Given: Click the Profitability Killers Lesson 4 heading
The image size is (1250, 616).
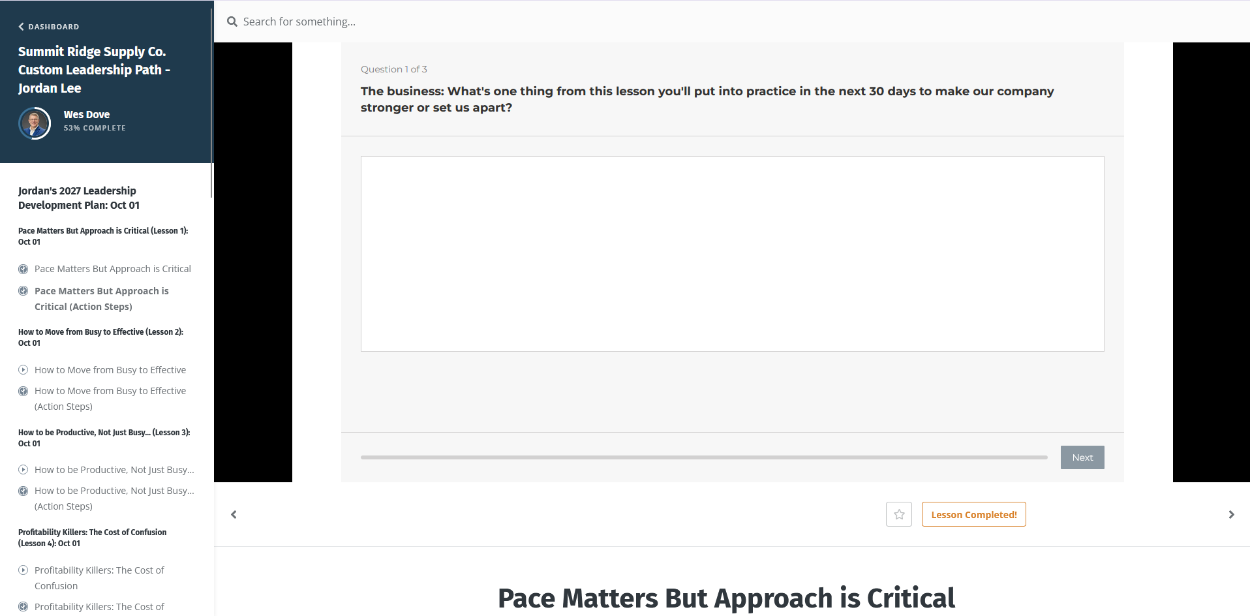Looking at the screenshot, I should tap(93, 538).
